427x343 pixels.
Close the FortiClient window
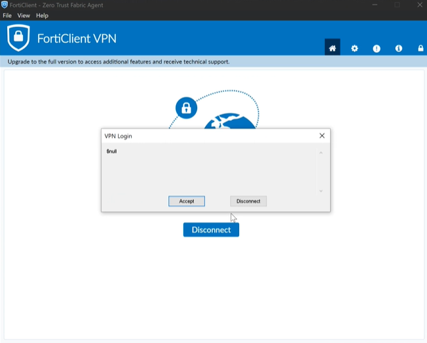pos(420,5)
